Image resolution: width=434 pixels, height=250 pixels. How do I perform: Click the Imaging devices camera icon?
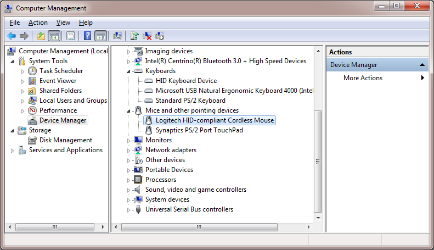138,51
